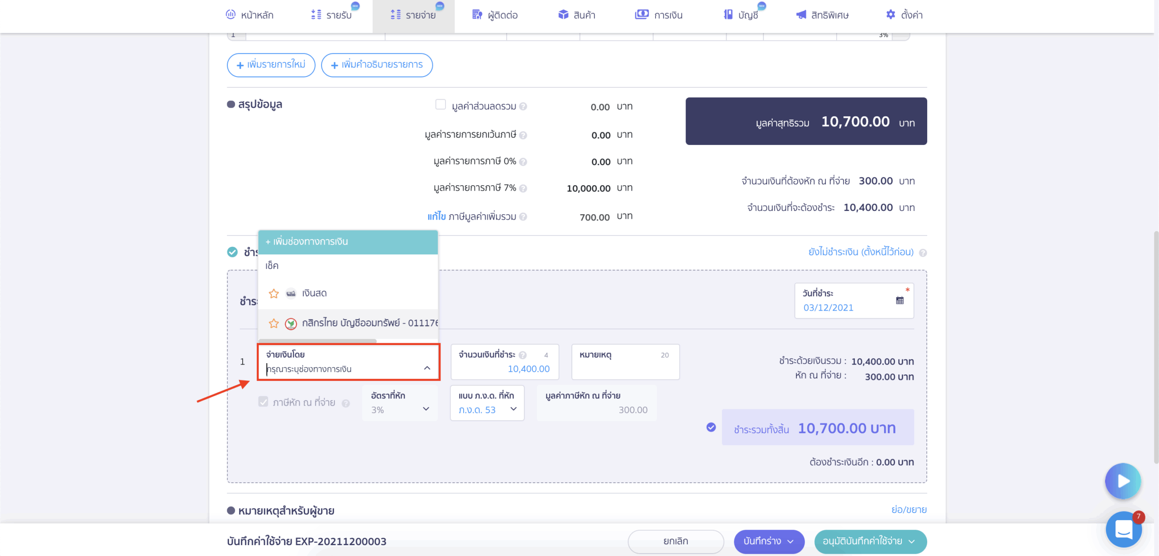Click help icon beside ยังไม่ชำระเงิน link
1159x556 pixels.
(923, 253)
